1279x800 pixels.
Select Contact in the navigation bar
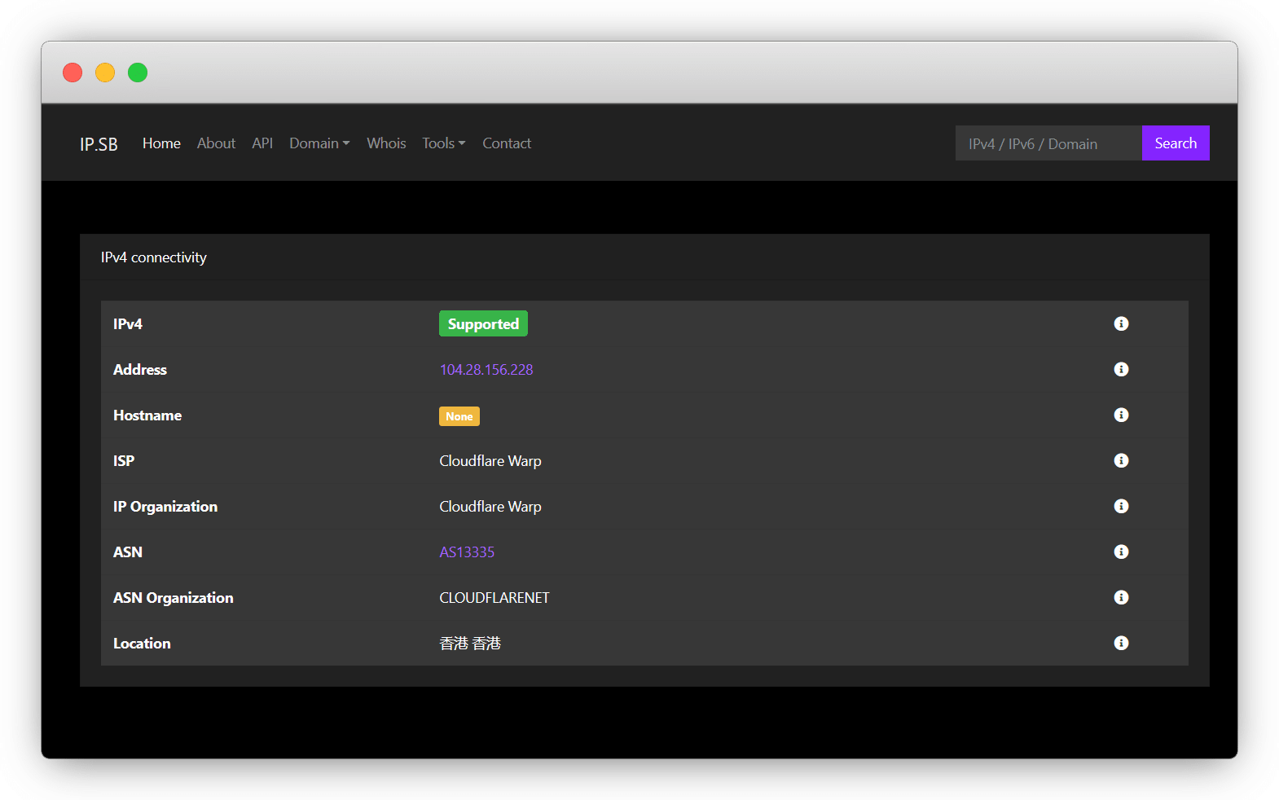pyautogui.click(x=507, y=143)
